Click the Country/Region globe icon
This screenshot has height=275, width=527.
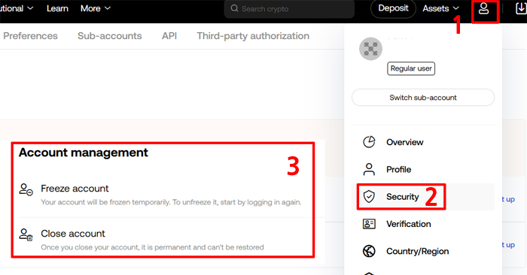click(x=369, y=251)
